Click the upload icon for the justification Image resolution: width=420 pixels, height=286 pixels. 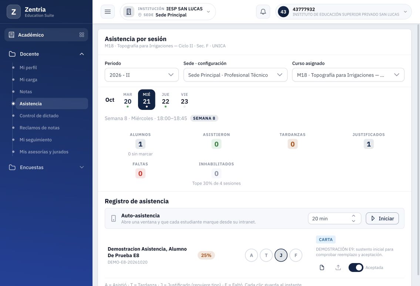tap(338, 268)
